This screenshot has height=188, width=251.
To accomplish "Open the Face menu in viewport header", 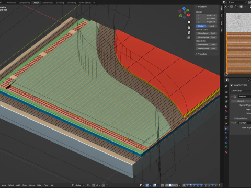I will coord(46,185).
